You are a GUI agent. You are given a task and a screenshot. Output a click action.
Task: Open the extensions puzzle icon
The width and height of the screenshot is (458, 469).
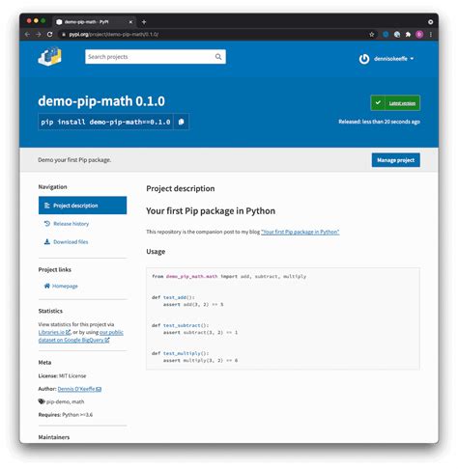coord(408,35)
